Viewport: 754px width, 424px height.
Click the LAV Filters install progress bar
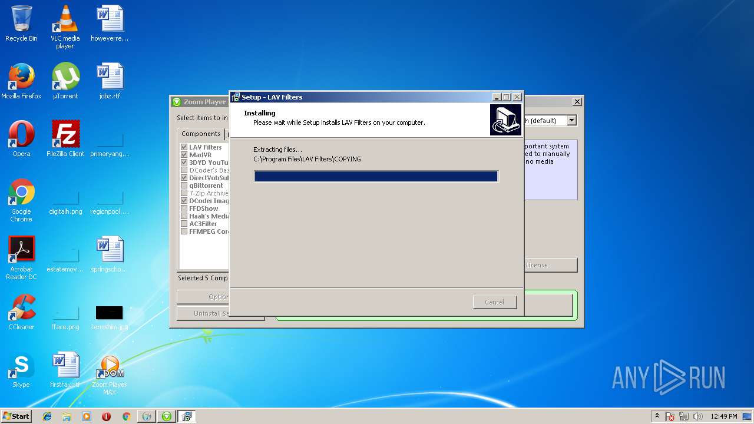point(376,176)
